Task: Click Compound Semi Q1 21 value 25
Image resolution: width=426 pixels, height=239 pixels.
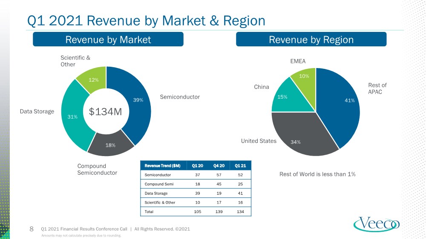Action: coord(240,184)
